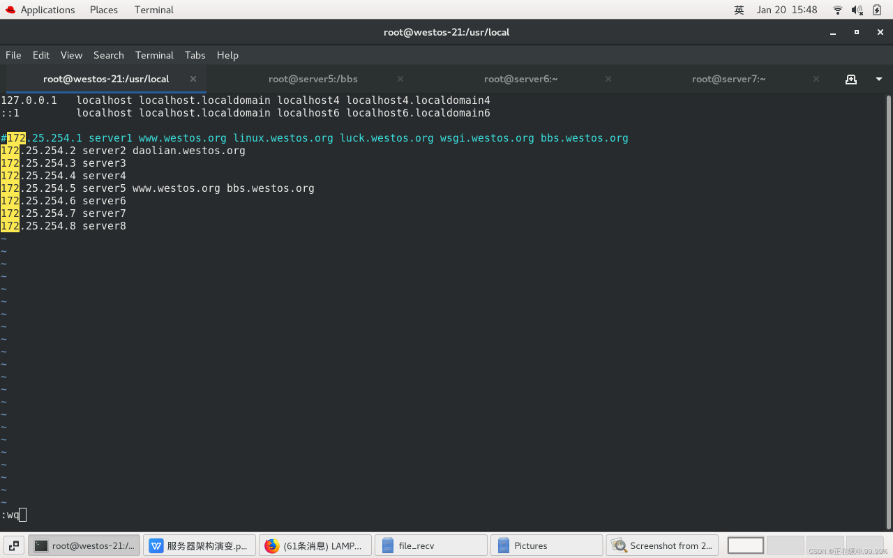Click the terminal vertical scrollbar

888,311
